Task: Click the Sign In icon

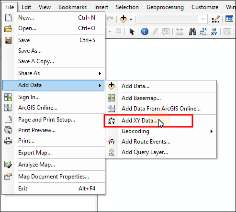Action: (8, 97)
